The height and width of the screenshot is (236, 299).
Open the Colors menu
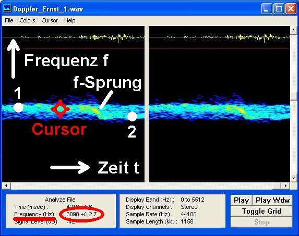[27, 20]
